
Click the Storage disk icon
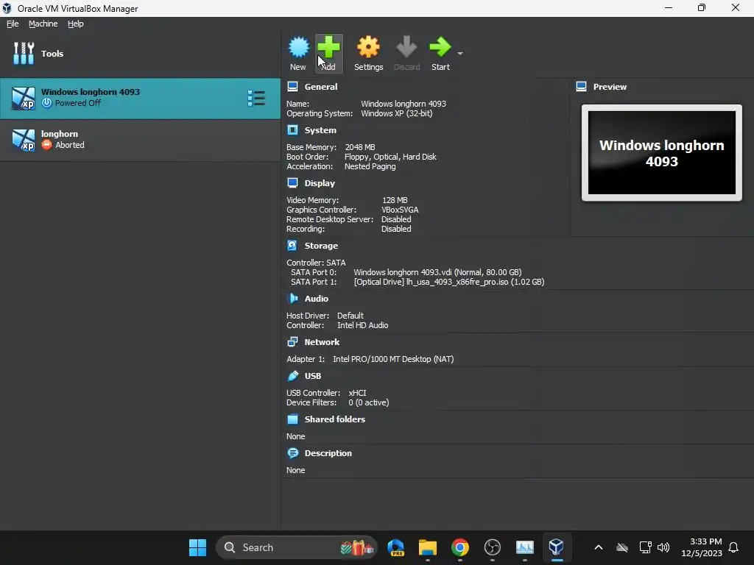point(292,245)
